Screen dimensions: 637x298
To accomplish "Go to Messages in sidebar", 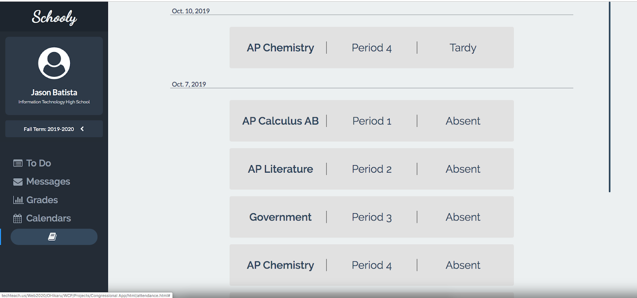I will coord(48,182).
